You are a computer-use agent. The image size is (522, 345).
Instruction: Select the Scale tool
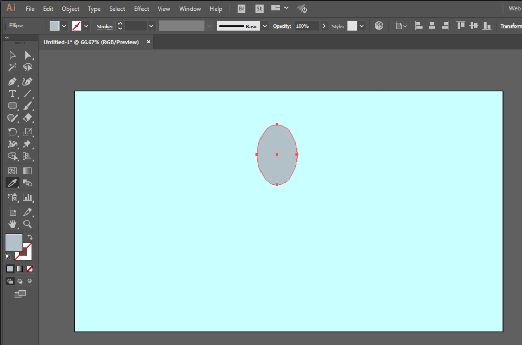click(28, 132)
